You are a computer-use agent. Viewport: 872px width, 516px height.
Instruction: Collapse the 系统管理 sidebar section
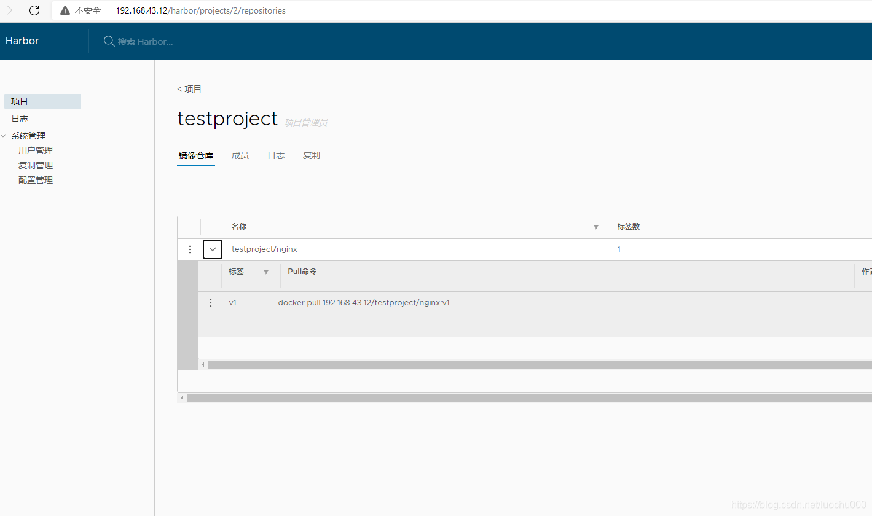coord(4,136)
